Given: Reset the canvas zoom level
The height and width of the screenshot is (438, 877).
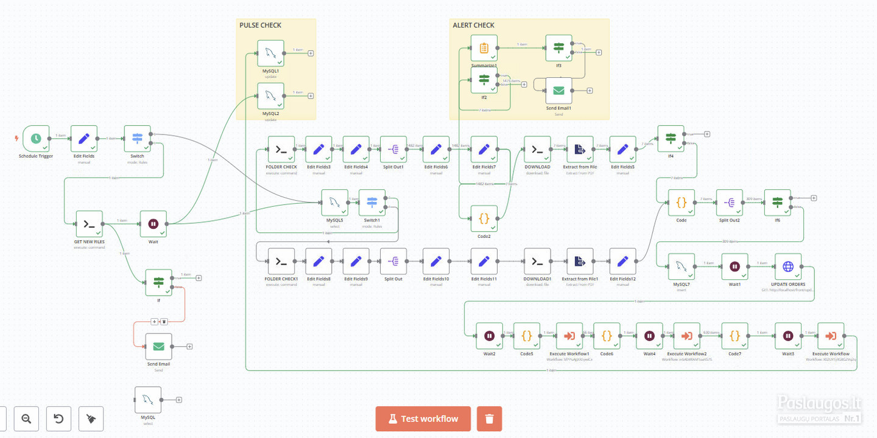Looking at the screenshot, I should tap(58, 419).
